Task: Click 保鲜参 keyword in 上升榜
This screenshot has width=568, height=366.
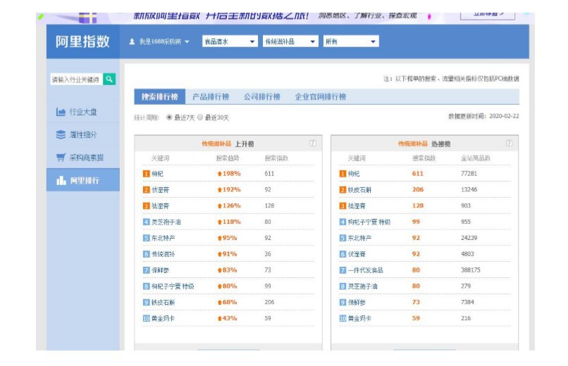Action: [x=160, y=270]
